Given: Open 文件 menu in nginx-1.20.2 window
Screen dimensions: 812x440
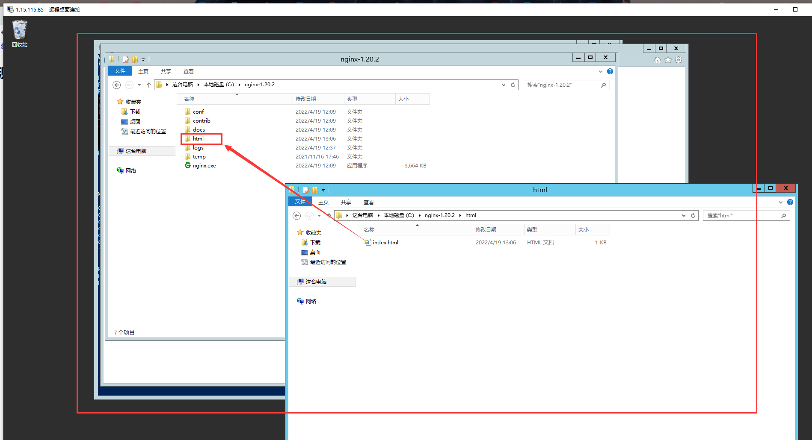Looking at the screenshot, I should pos(120,71).
